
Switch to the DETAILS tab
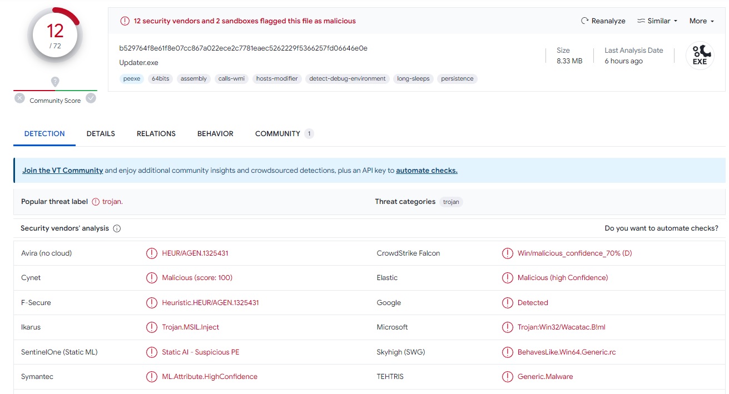pyautogui.click(x=101, y=134)
